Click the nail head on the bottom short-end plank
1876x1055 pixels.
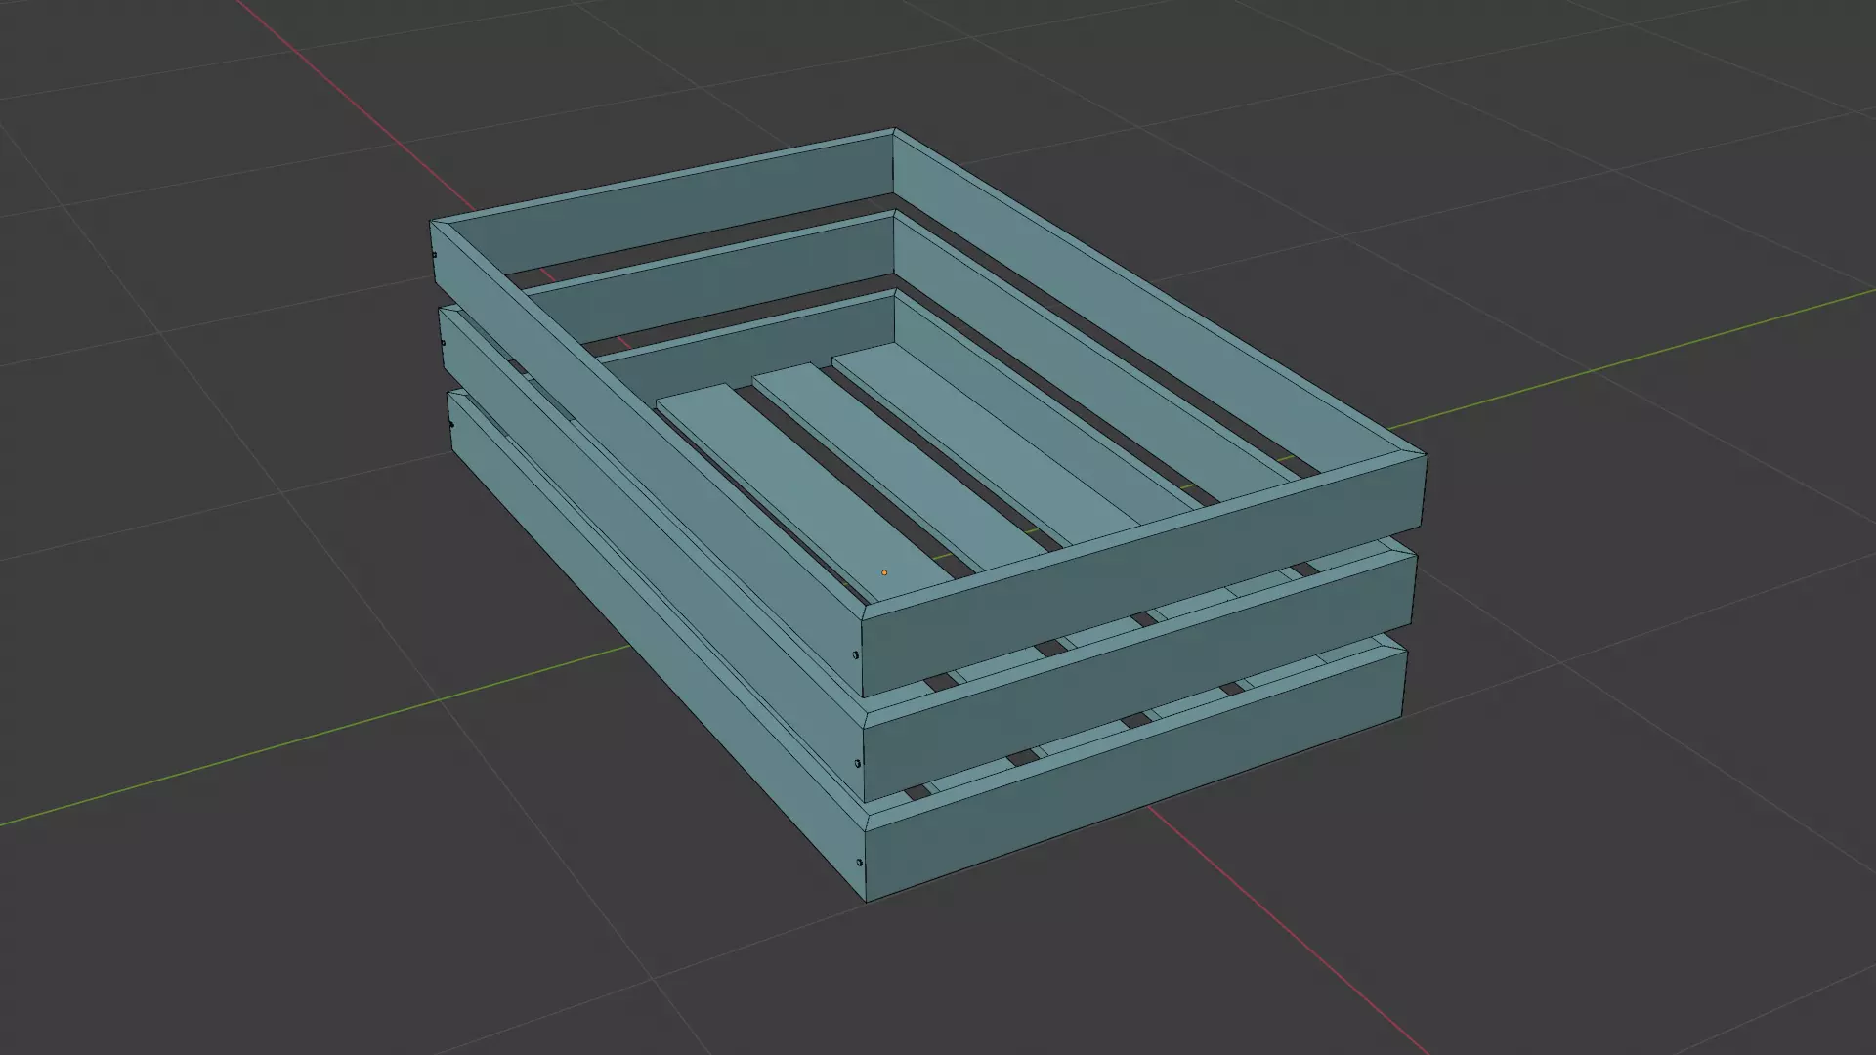point(859,864)
